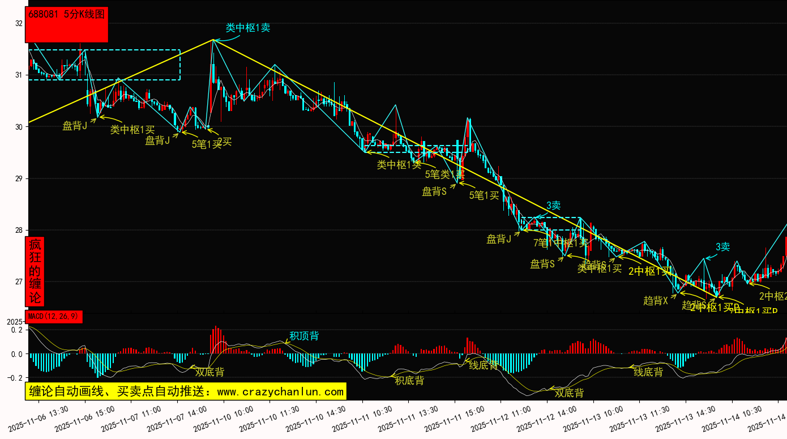Click the -0.2 MACD axis label
The image size is (787, 439).
(16, 378)
